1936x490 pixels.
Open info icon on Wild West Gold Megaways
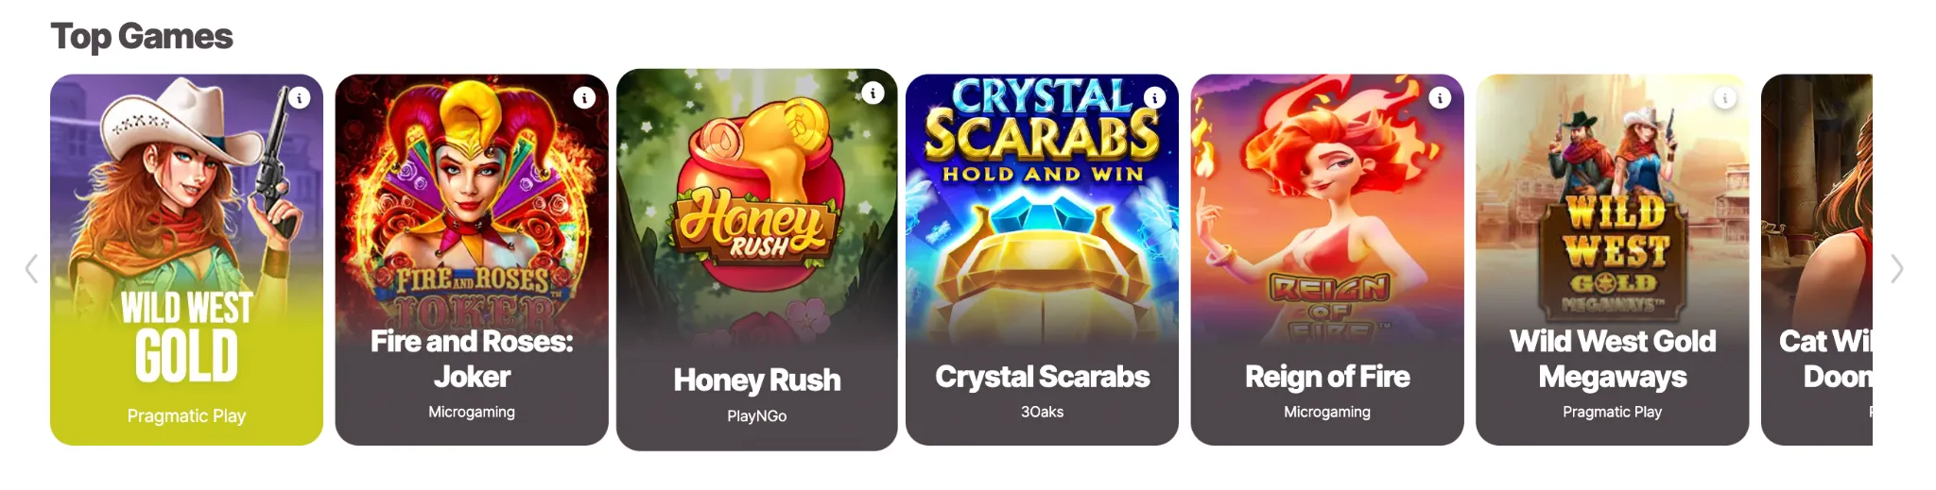(1724, 97)
